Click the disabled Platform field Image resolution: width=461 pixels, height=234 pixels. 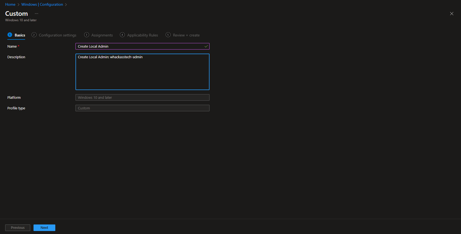pos(142,97)
